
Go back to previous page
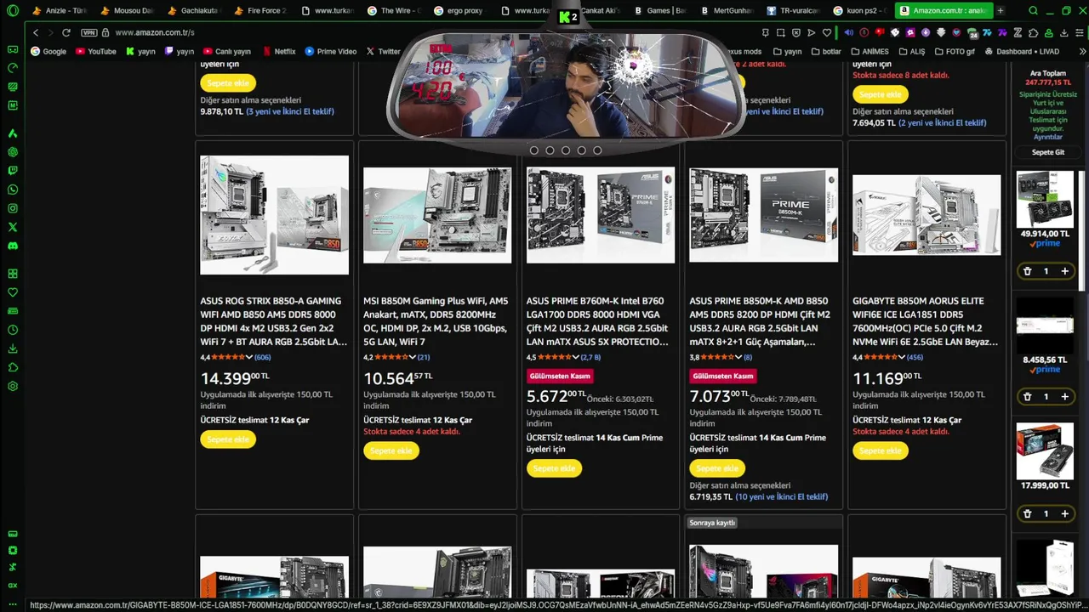point(36,32)
